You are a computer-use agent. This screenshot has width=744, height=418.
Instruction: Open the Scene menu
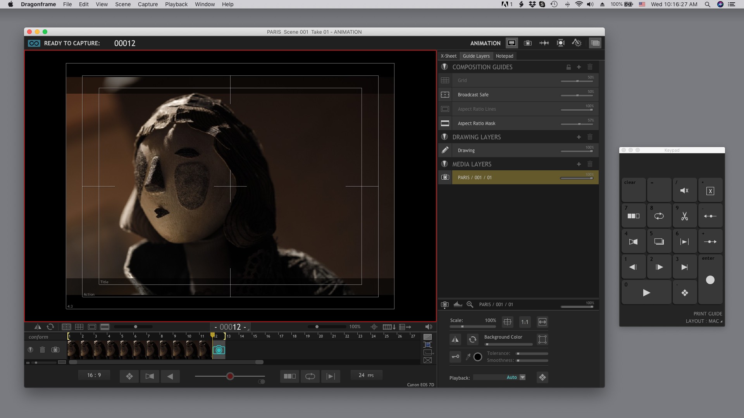click(123, 4)
